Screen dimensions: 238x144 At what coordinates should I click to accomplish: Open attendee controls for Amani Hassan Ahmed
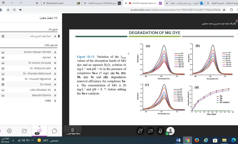click(x=3, y=52)
